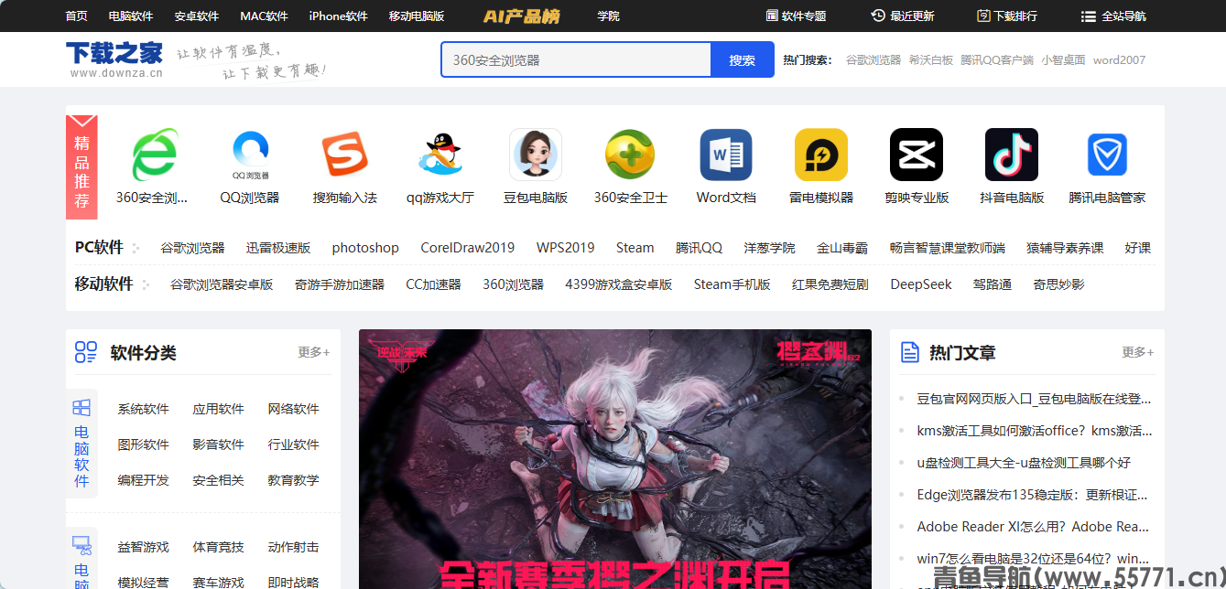
Task: Open the 网络软件 category
Action: tap(294, 409)
